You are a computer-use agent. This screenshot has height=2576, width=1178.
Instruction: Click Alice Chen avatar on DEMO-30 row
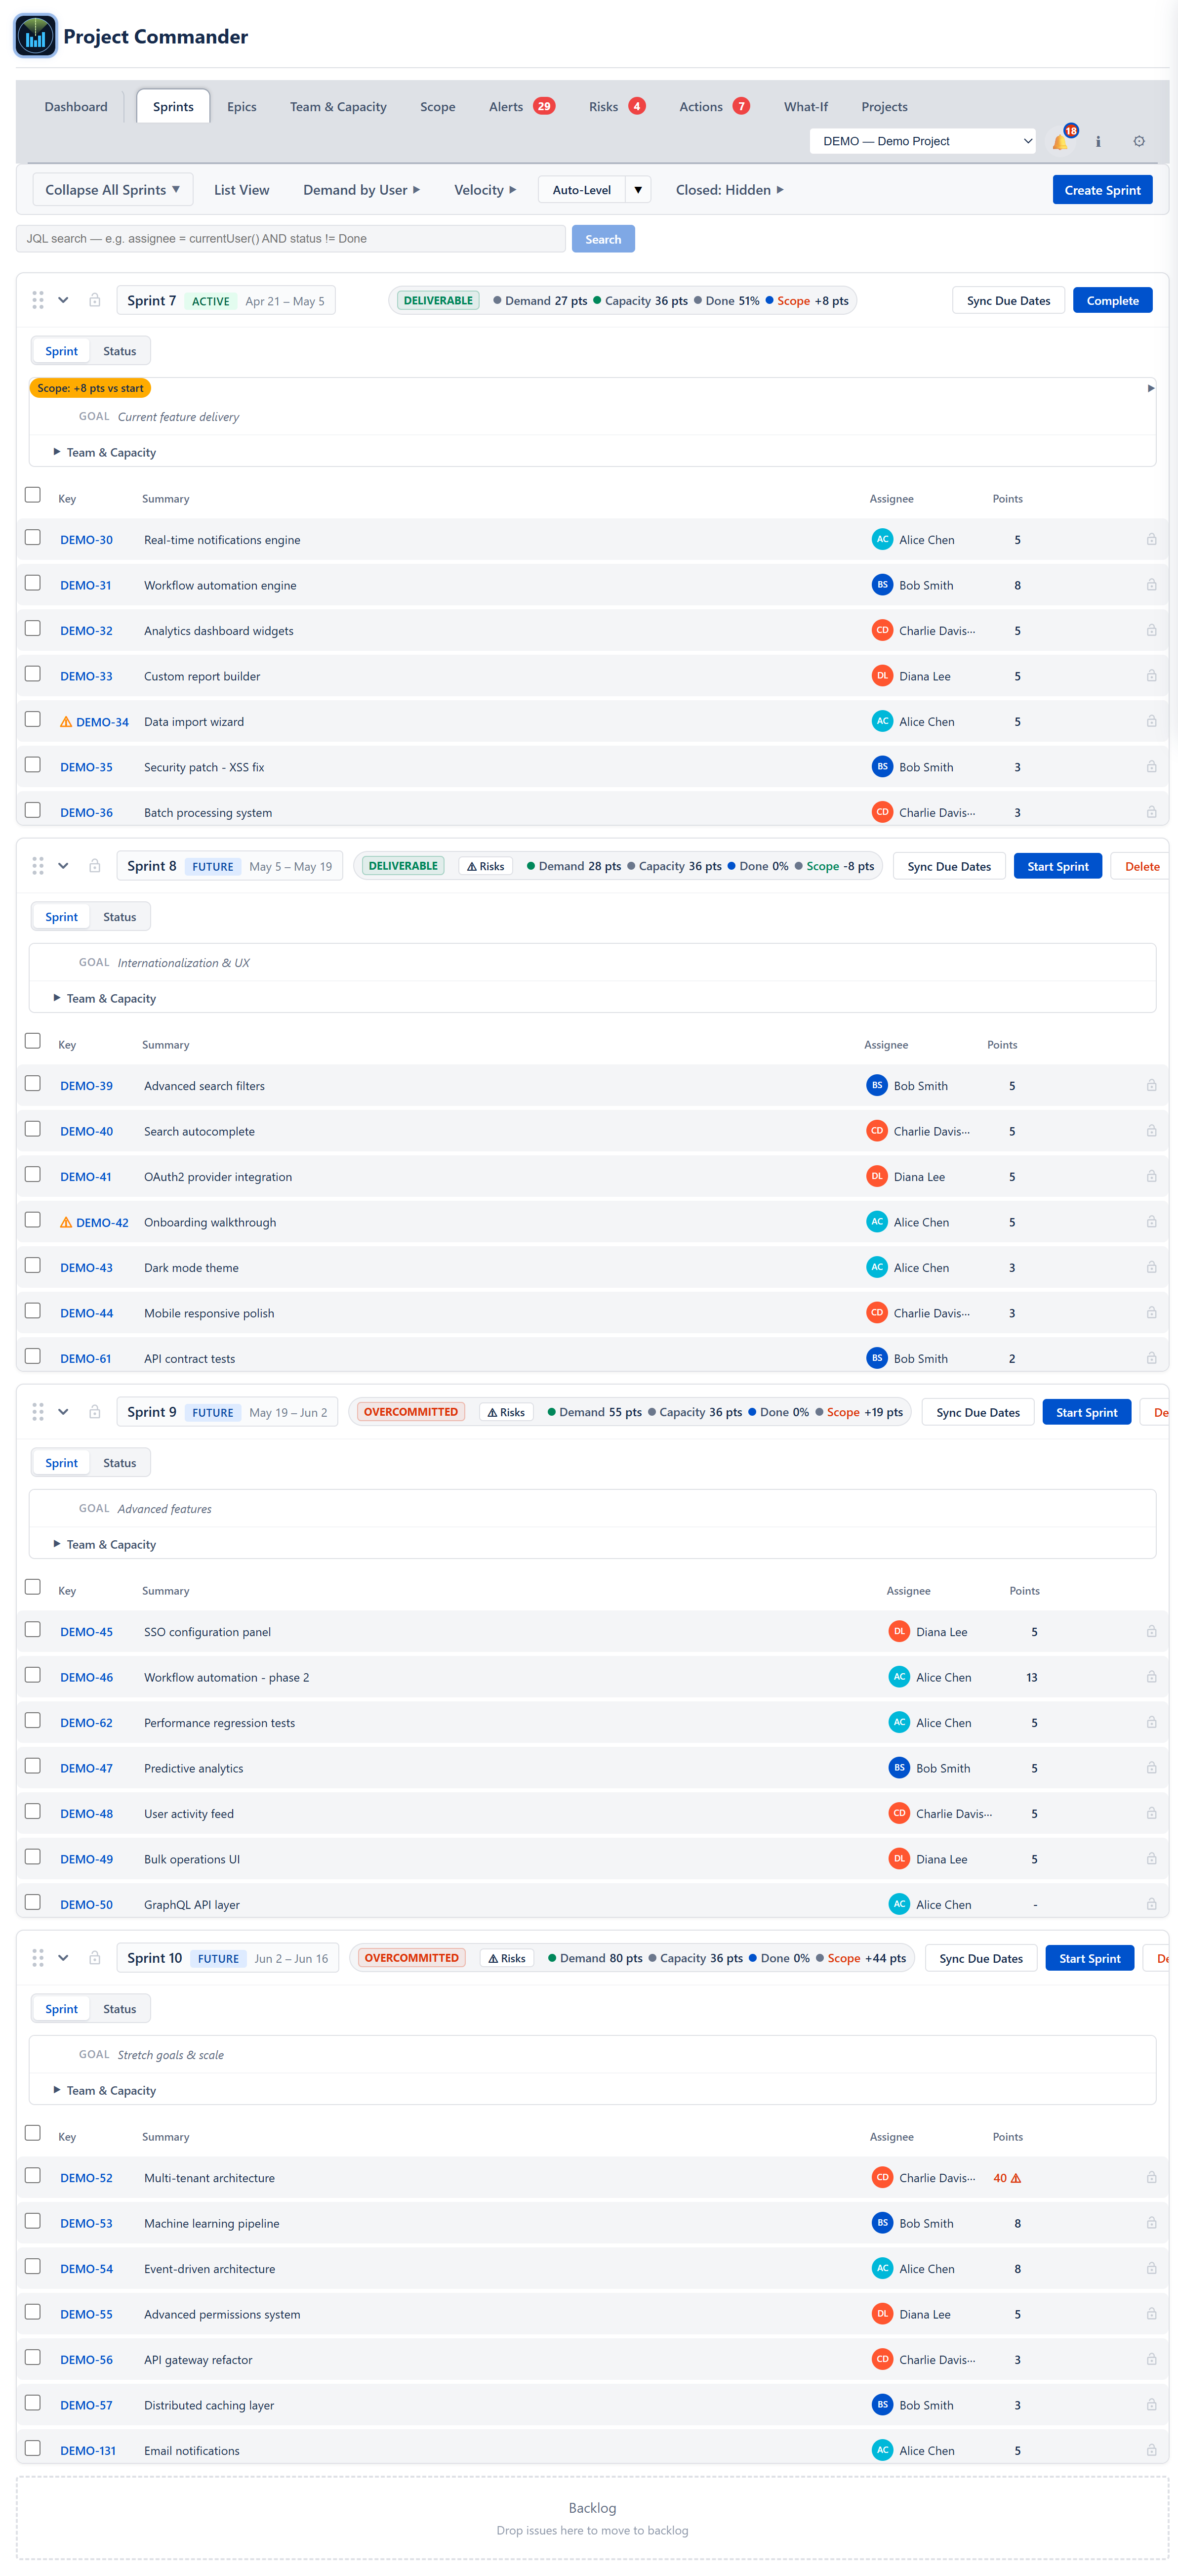882,539
